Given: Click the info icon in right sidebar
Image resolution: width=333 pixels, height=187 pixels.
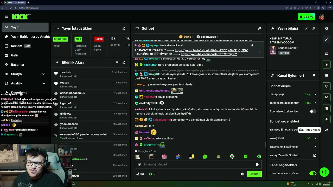Looking at the screenshot, I should point(326,29).
